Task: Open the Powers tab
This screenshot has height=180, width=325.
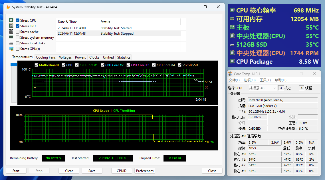Action: coord(80,57)
